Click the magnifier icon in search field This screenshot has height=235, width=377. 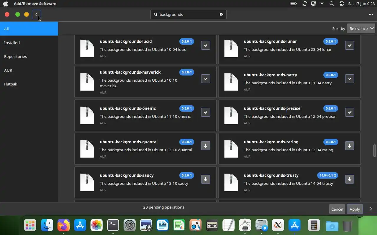coord(156,14)
